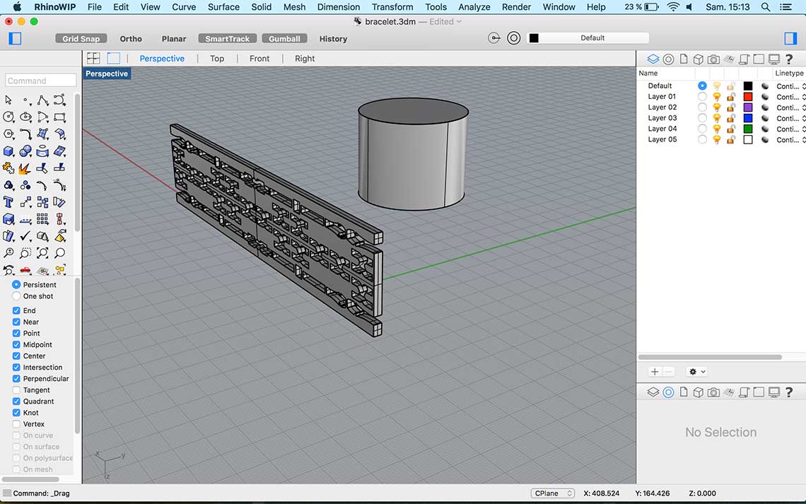Switch to single-viewport layout icon
The height and width of the screenshot is (504, 806).
[113, 59]
